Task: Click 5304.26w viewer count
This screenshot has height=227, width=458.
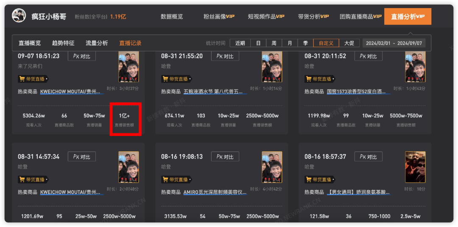Action: 34,116
